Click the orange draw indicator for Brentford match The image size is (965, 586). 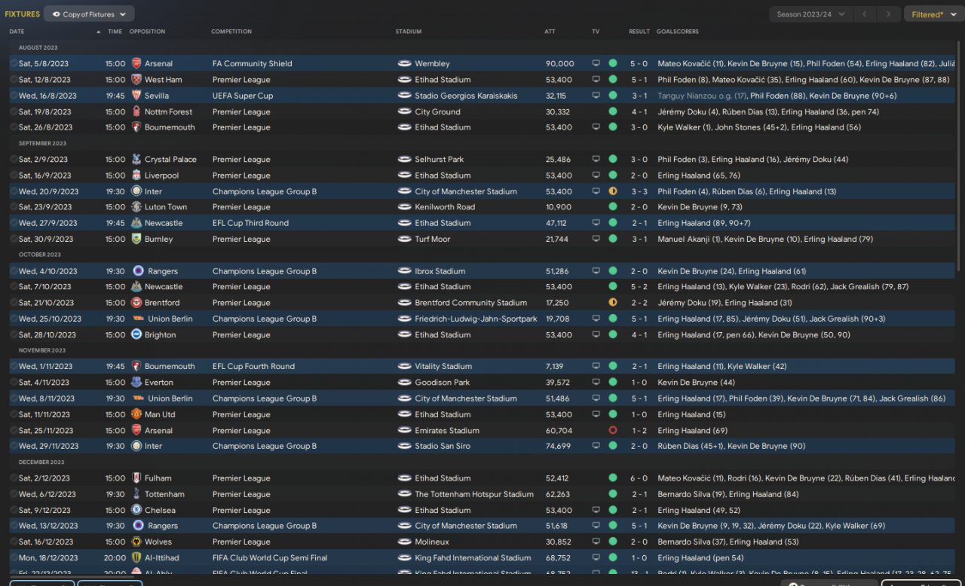click(613, 303)
